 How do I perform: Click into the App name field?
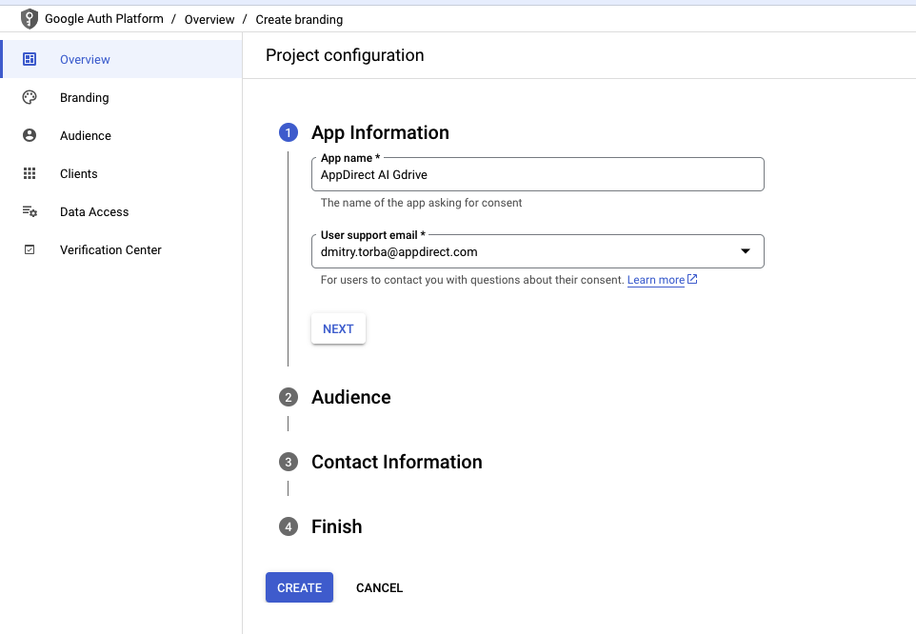[x=537, y=174]
